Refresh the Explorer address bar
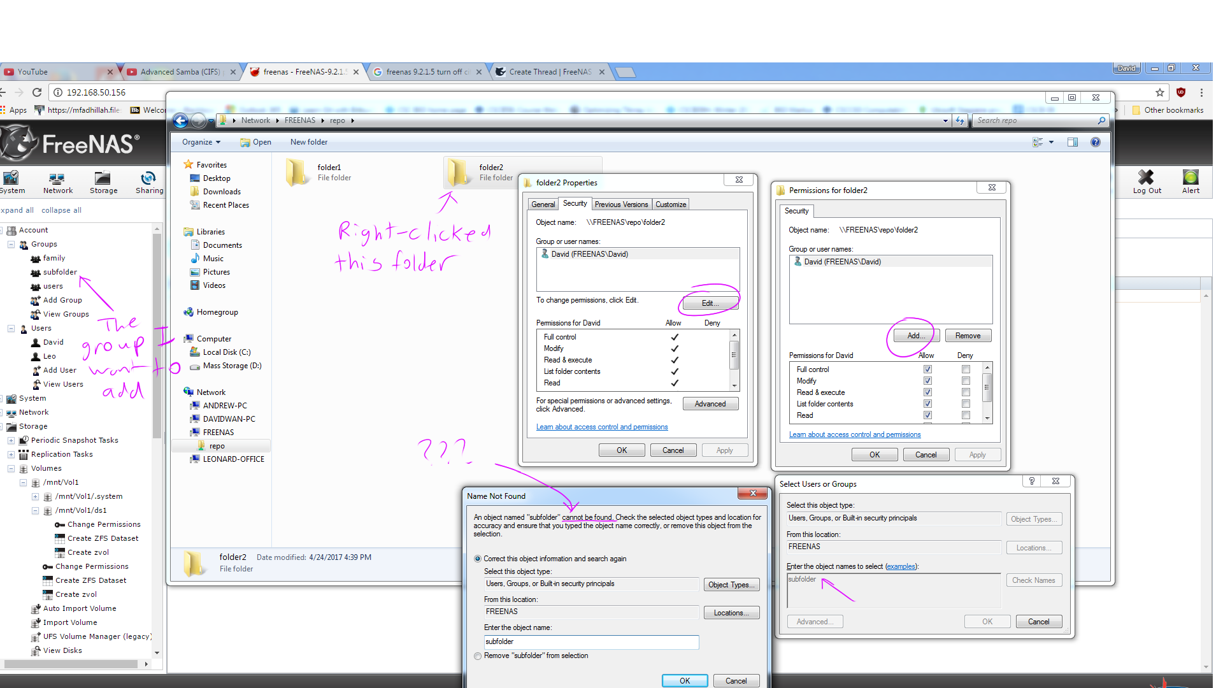1223x688 pixels. tap(960, 120)
